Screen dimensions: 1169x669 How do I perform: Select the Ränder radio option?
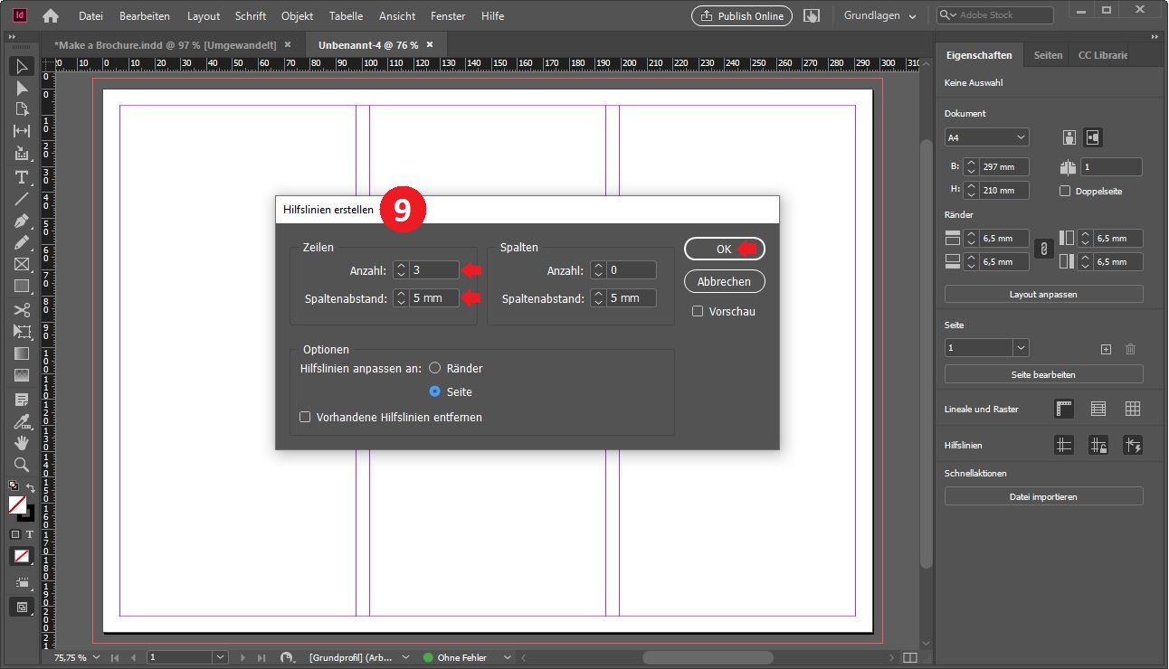tap(435, 368)
